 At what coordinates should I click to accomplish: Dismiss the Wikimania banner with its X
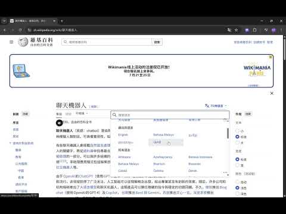point(271,57)
